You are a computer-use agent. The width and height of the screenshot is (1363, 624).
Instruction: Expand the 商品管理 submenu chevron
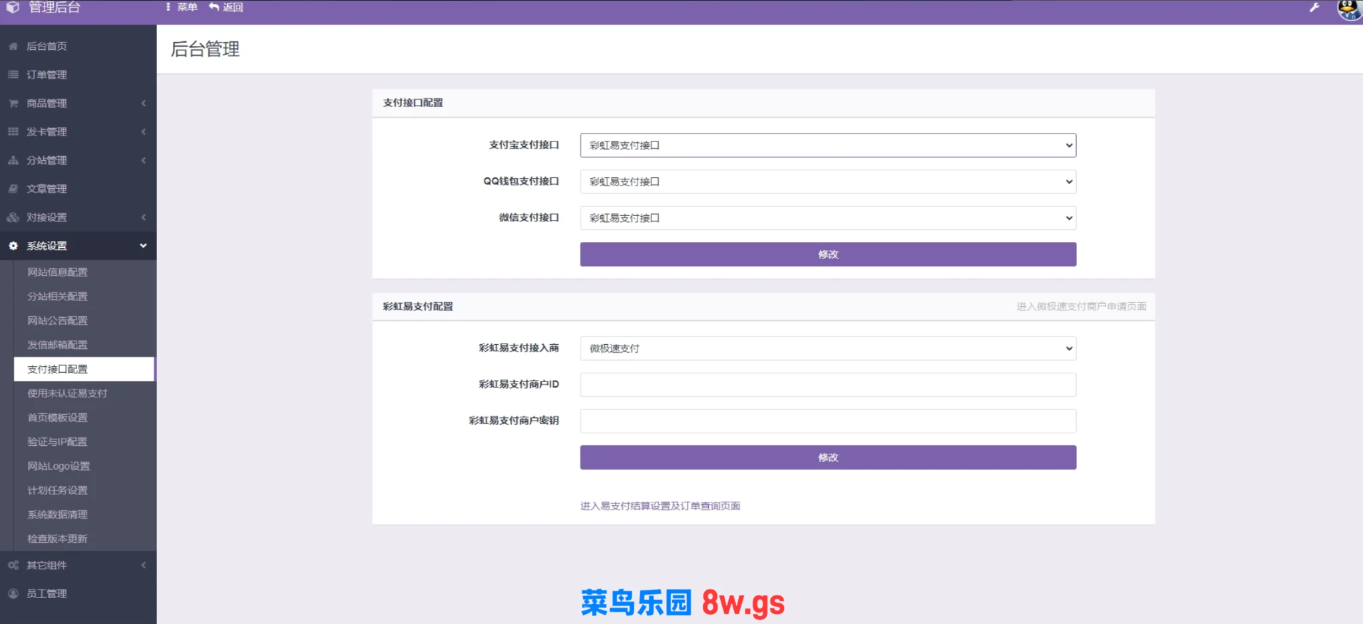(143, 104)
